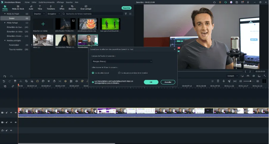The height and width of the screenshot is (144, 269).
Task: Uncheck automatic transcription matching checkbox
Action: pyautogui.click(x=93, y=82)
